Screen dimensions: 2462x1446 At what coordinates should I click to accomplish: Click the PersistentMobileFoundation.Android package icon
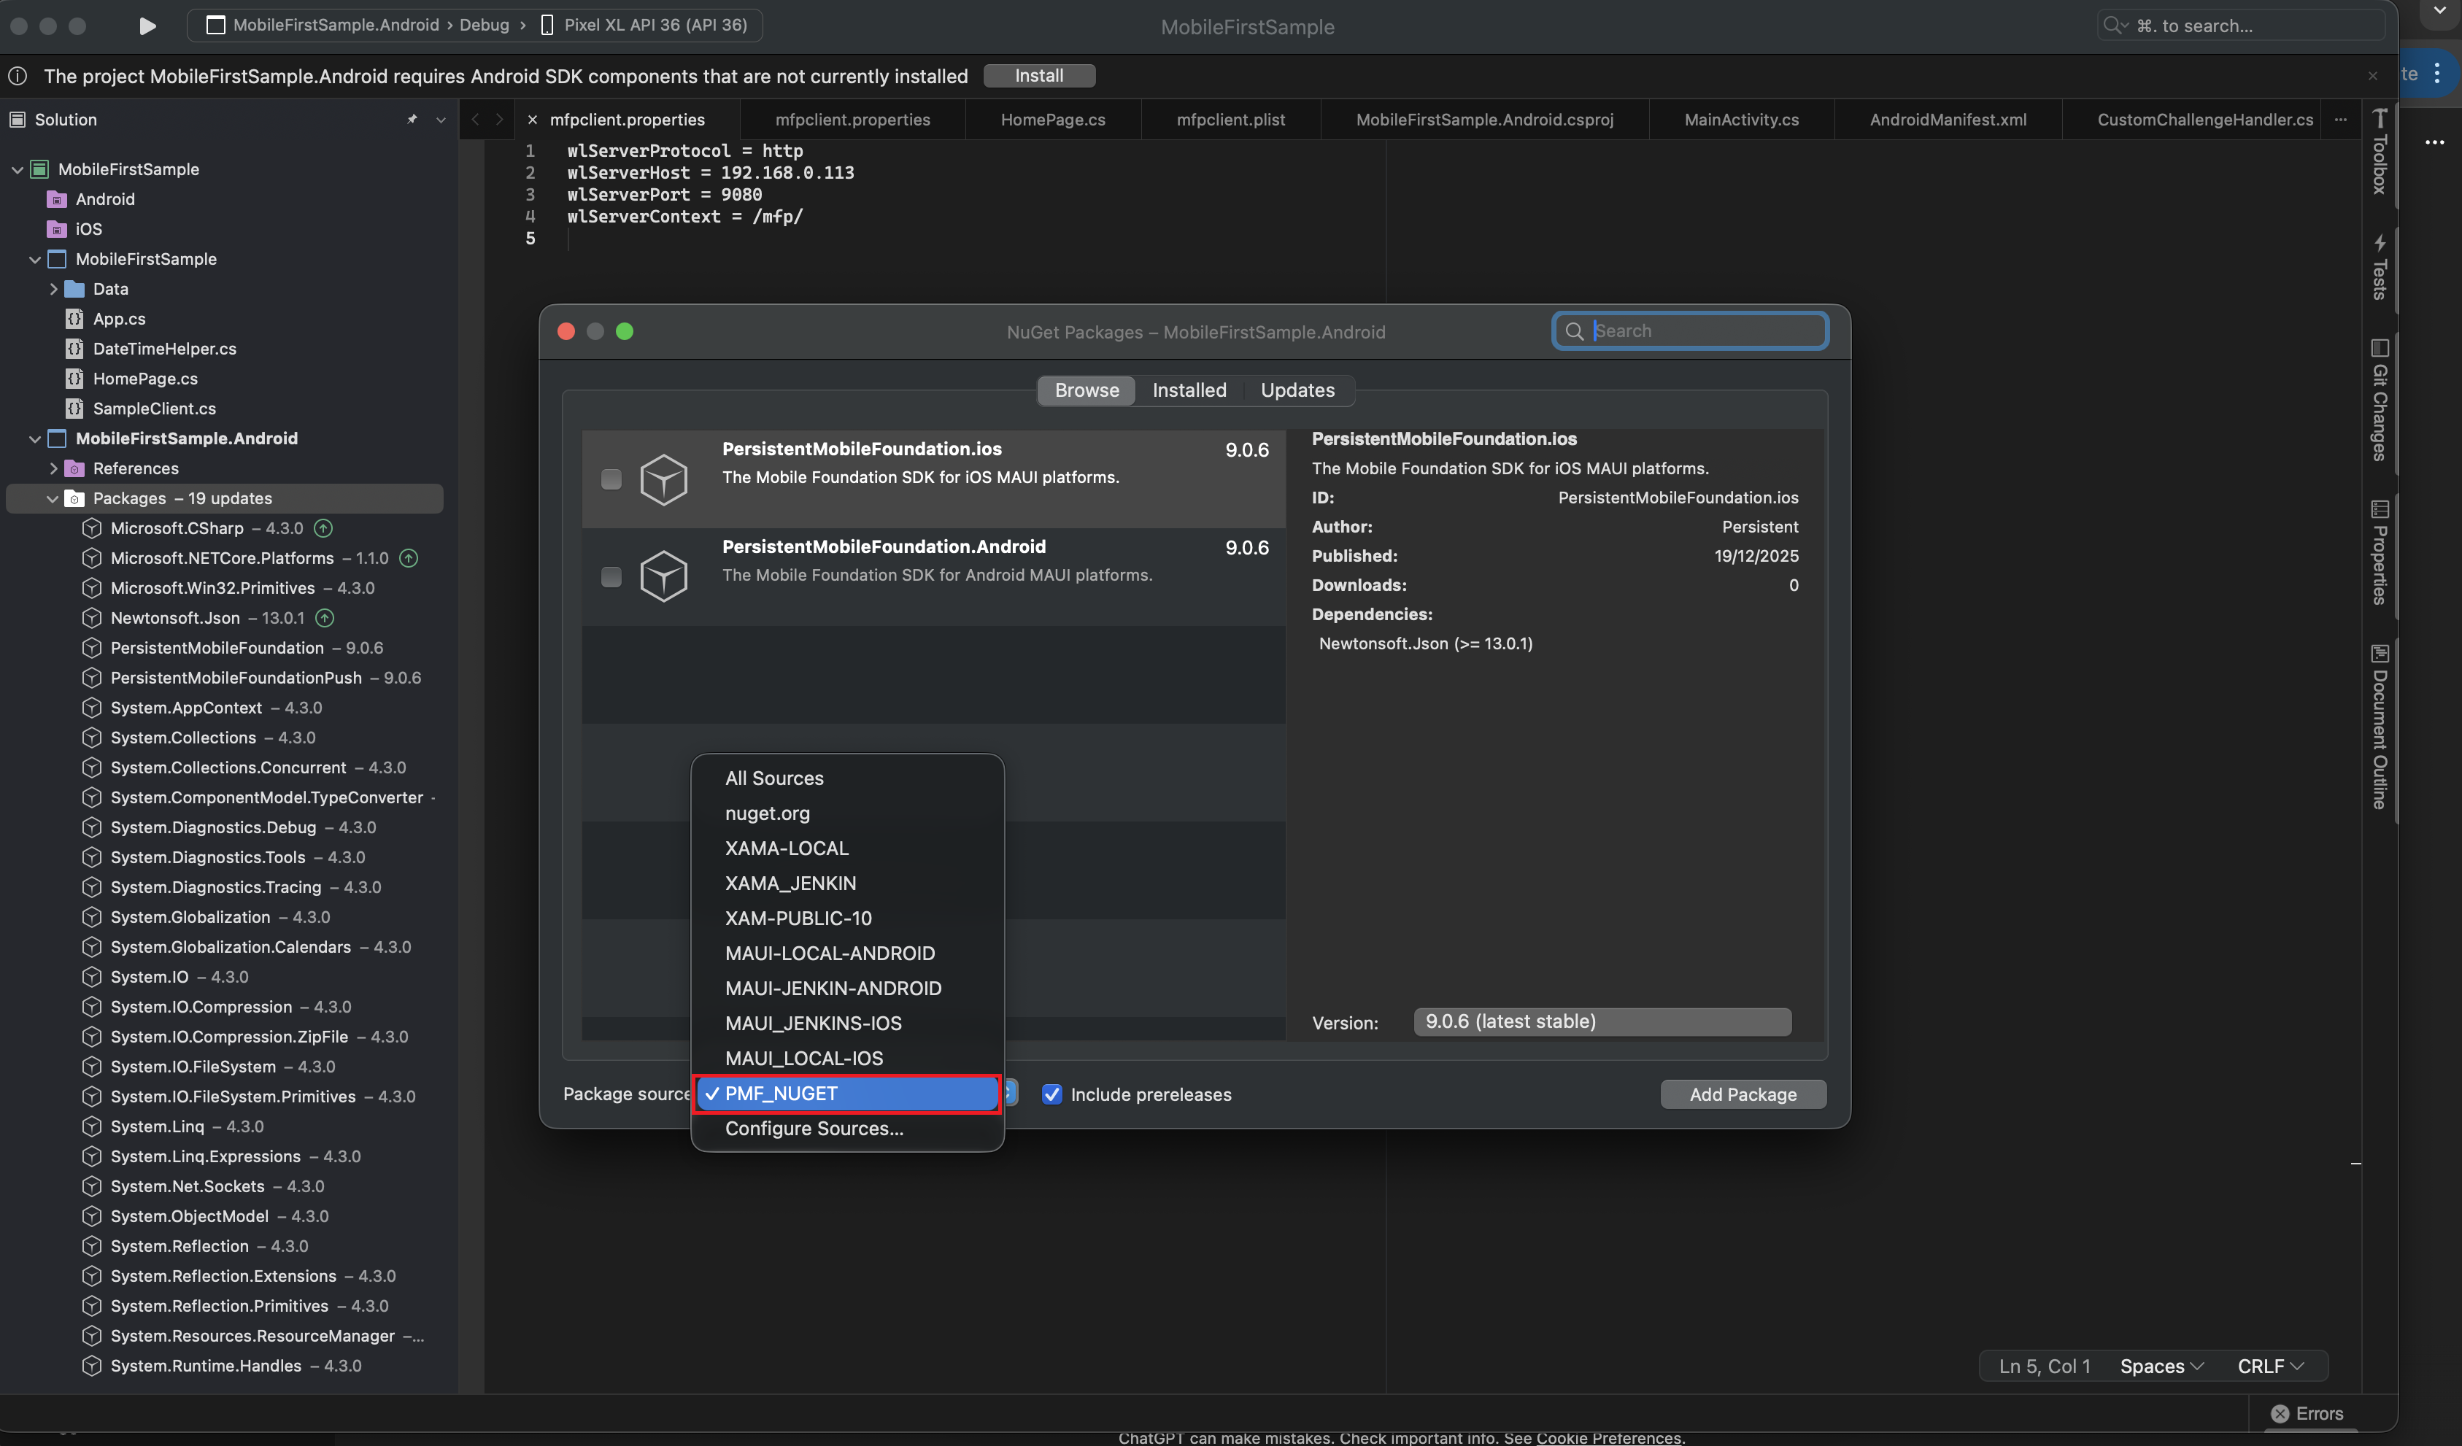pyautogui.click(x=664, y=576)
